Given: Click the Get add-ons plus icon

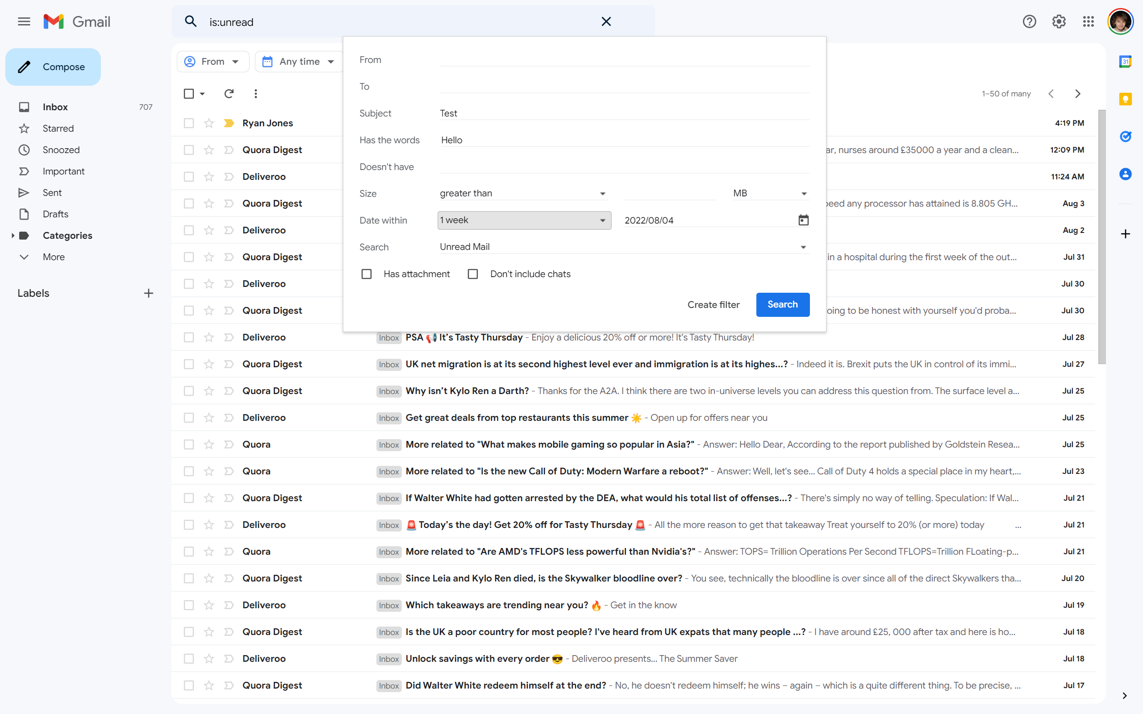Looking at the screenshot, I should click(x=1126, y=234).
